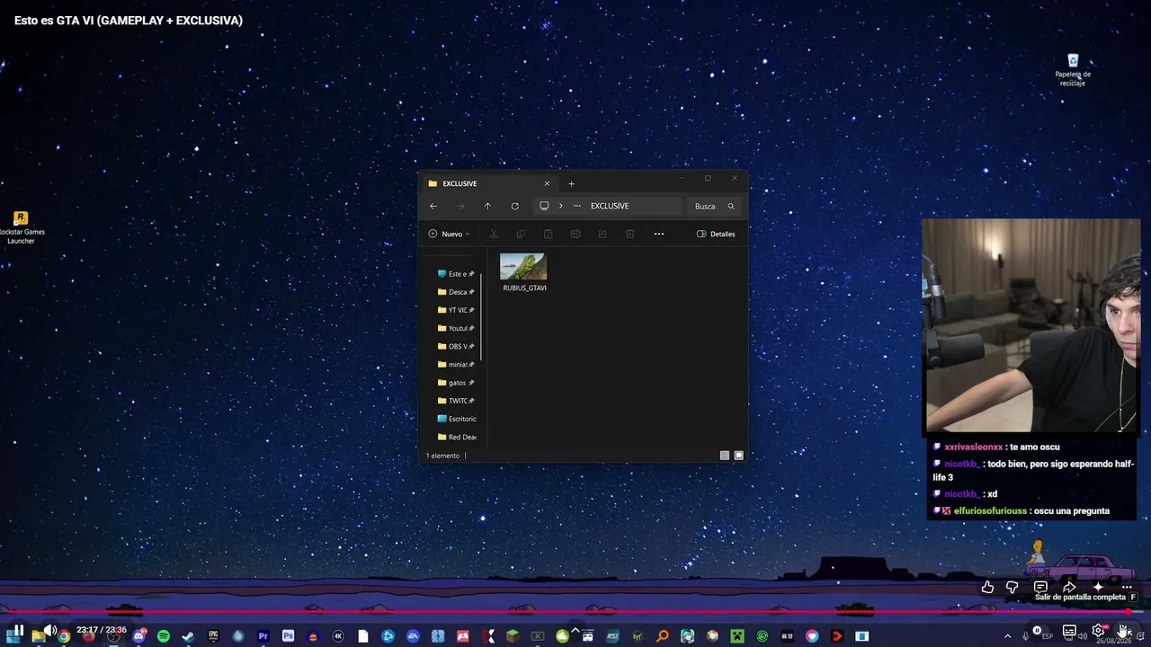
Task: Show hidden breadcrumb path with ellipsis
Action: point(577,206)
